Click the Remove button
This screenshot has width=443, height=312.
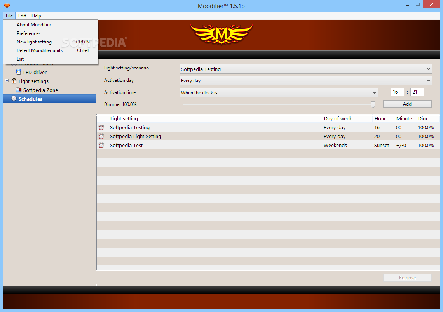coord(407,278)
